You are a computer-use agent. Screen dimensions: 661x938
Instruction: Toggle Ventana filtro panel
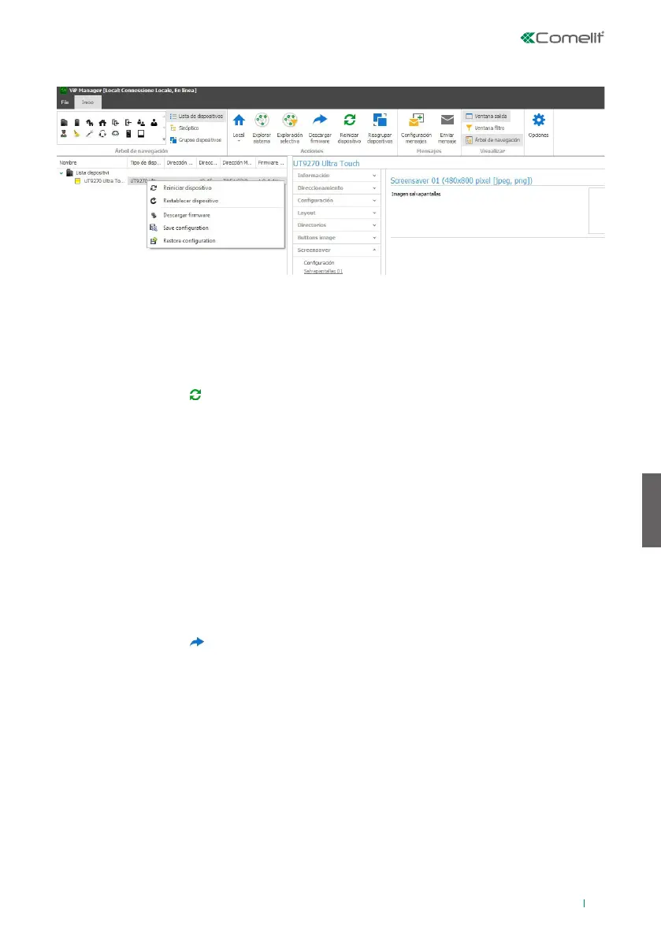(485, 128)
